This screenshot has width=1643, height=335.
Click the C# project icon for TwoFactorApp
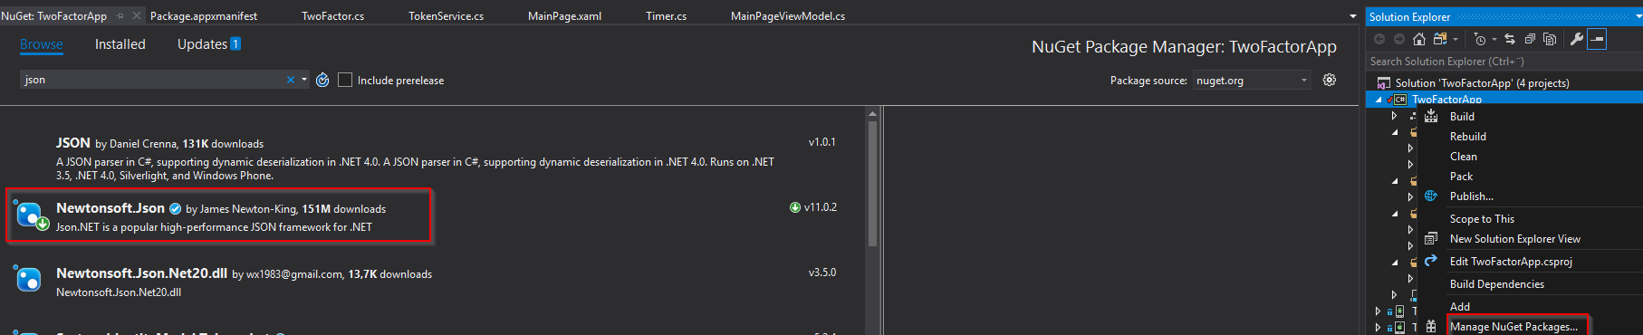click(x=1400, y=100)
